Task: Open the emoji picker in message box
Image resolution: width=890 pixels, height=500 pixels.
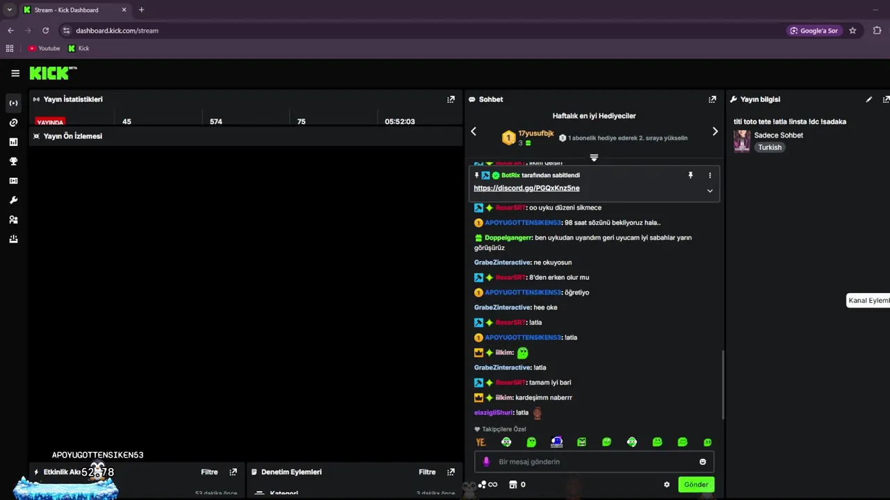Action: (x=702, y=462)
